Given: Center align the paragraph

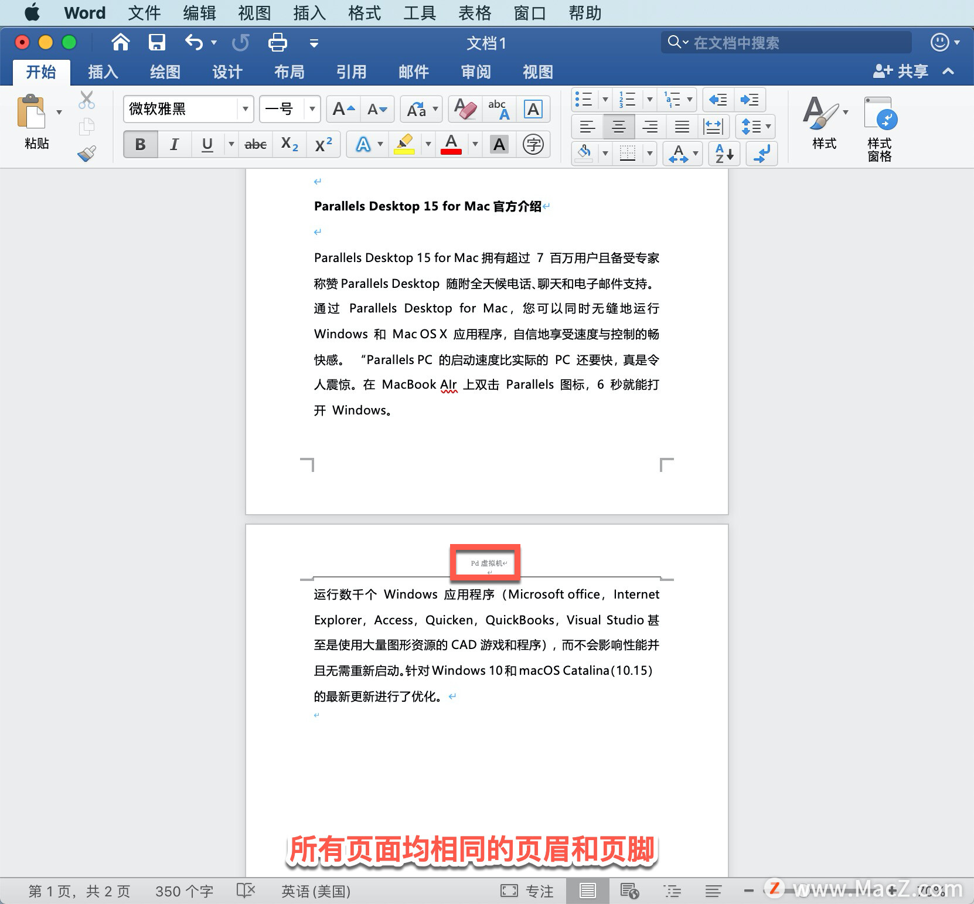Looking at the screenshot, I should tap(619, 127).
